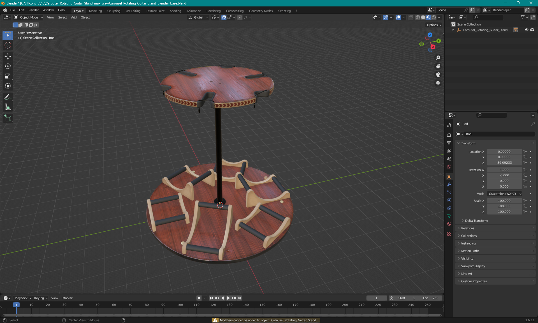Open the Texture properties checker tab

point(449,234)
